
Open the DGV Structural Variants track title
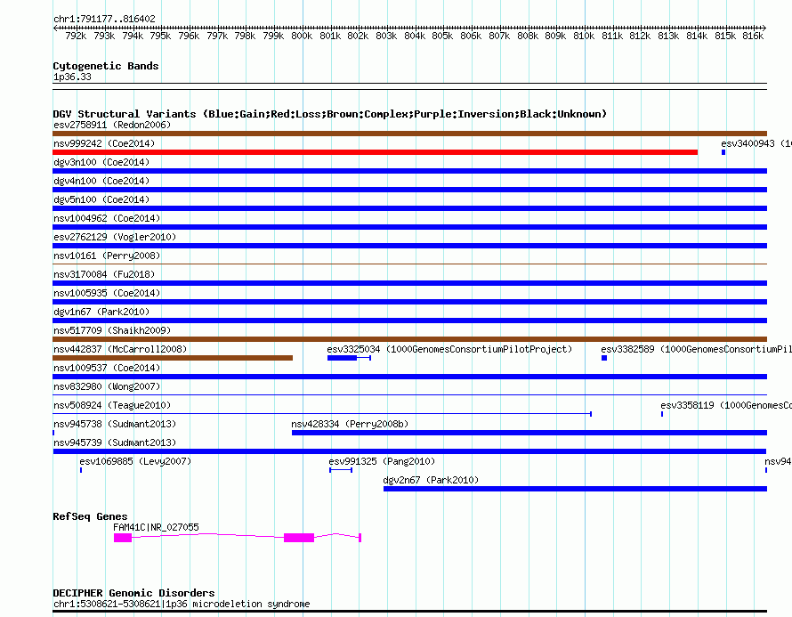tap(329, 114)
